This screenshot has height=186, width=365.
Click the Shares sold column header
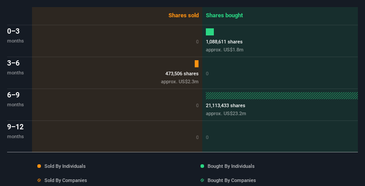(x=184, y=15)
